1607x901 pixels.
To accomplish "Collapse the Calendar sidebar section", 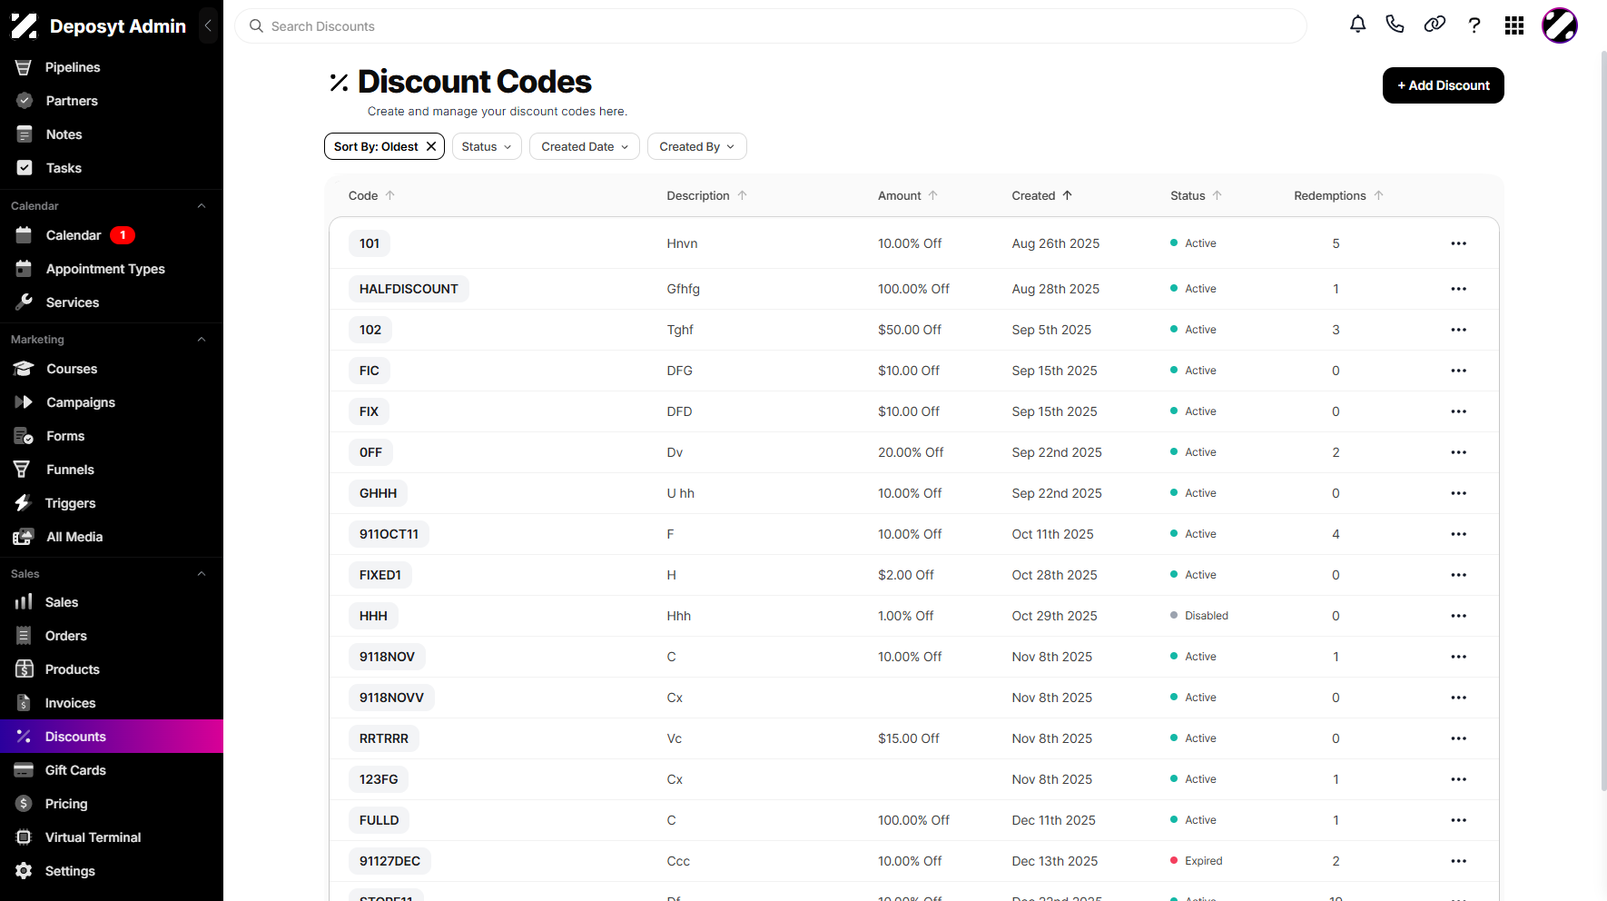I will (202, 206).
